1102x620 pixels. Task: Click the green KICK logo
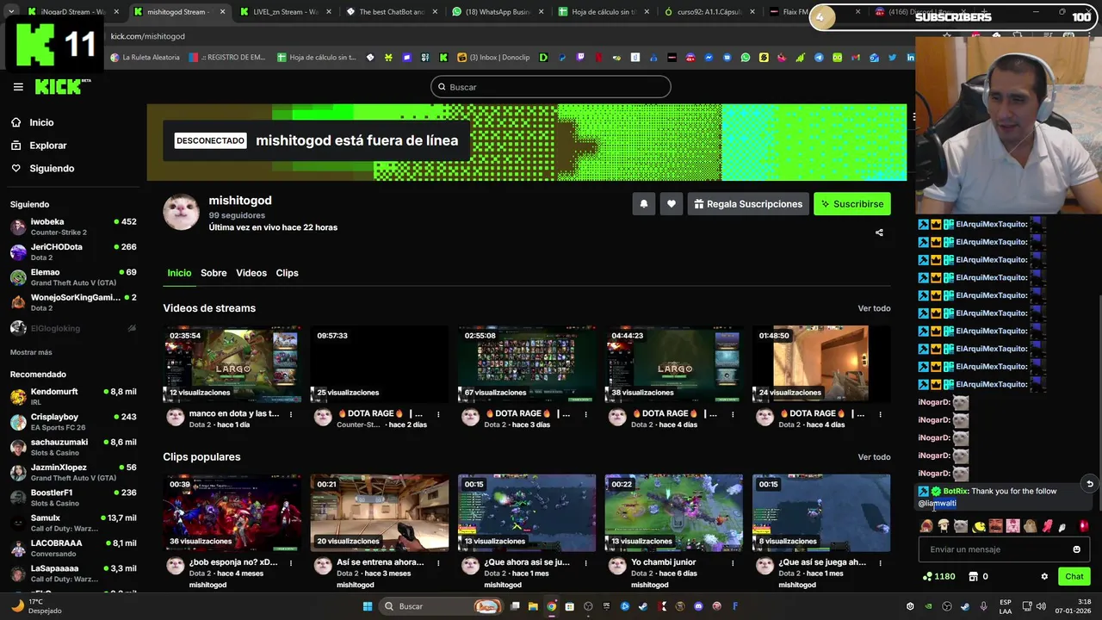point(62,86)
